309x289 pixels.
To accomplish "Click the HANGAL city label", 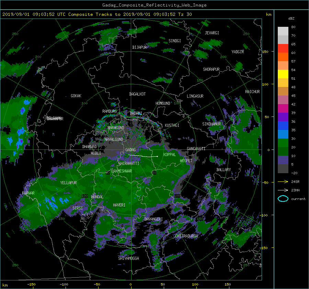I will pyautogui.click(x=97, y=197).
